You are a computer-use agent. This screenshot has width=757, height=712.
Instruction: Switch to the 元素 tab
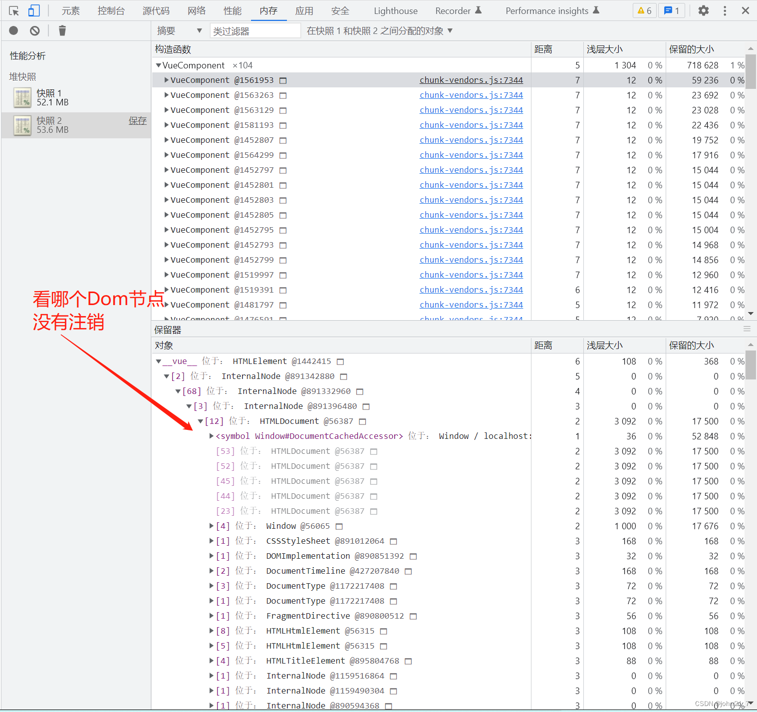click(71, 10)
